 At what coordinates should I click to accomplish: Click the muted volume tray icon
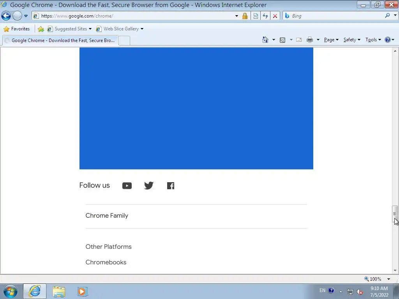tap(360, 292)
